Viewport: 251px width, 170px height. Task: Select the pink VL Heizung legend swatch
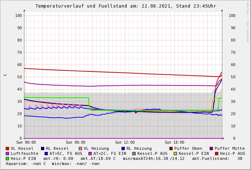pos(80,148)
